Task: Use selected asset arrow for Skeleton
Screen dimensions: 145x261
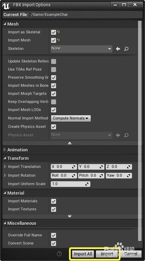Action: [118, 49]
